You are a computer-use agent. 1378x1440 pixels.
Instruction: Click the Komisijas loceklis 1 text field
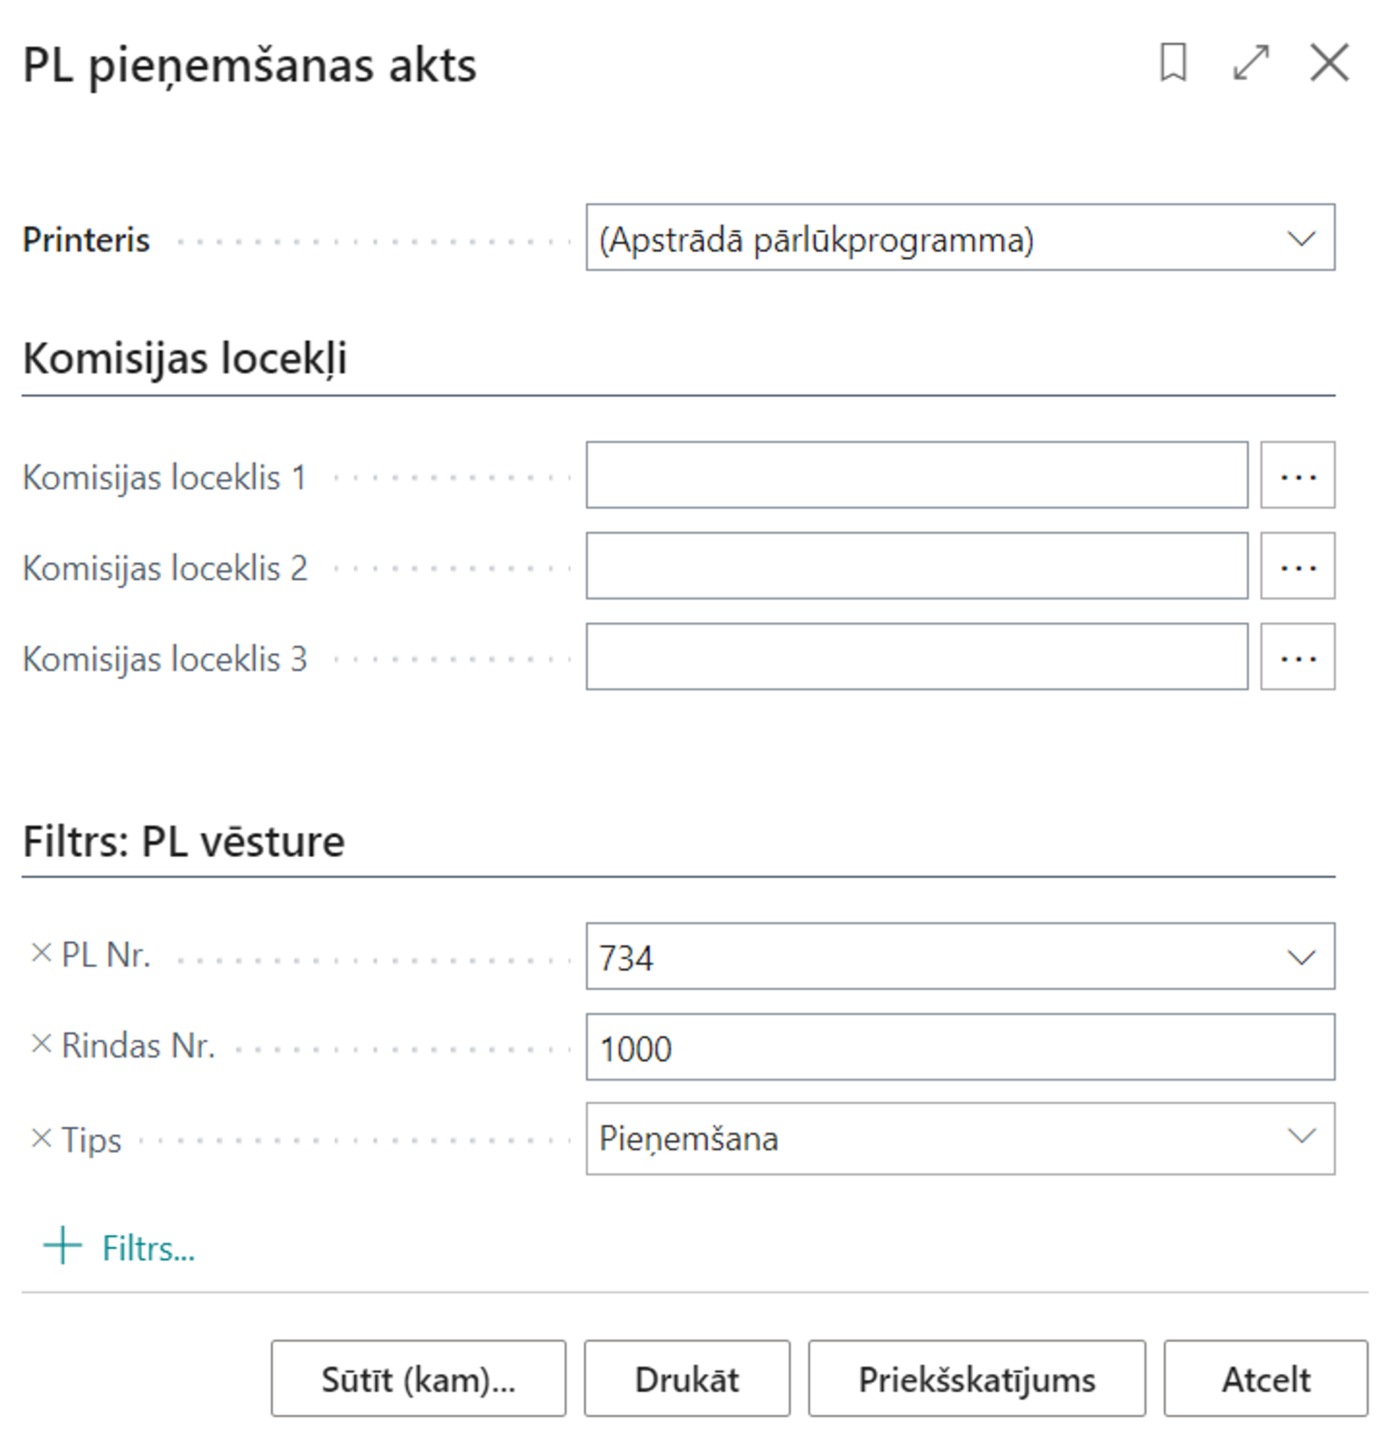click(x=916, y=475)
